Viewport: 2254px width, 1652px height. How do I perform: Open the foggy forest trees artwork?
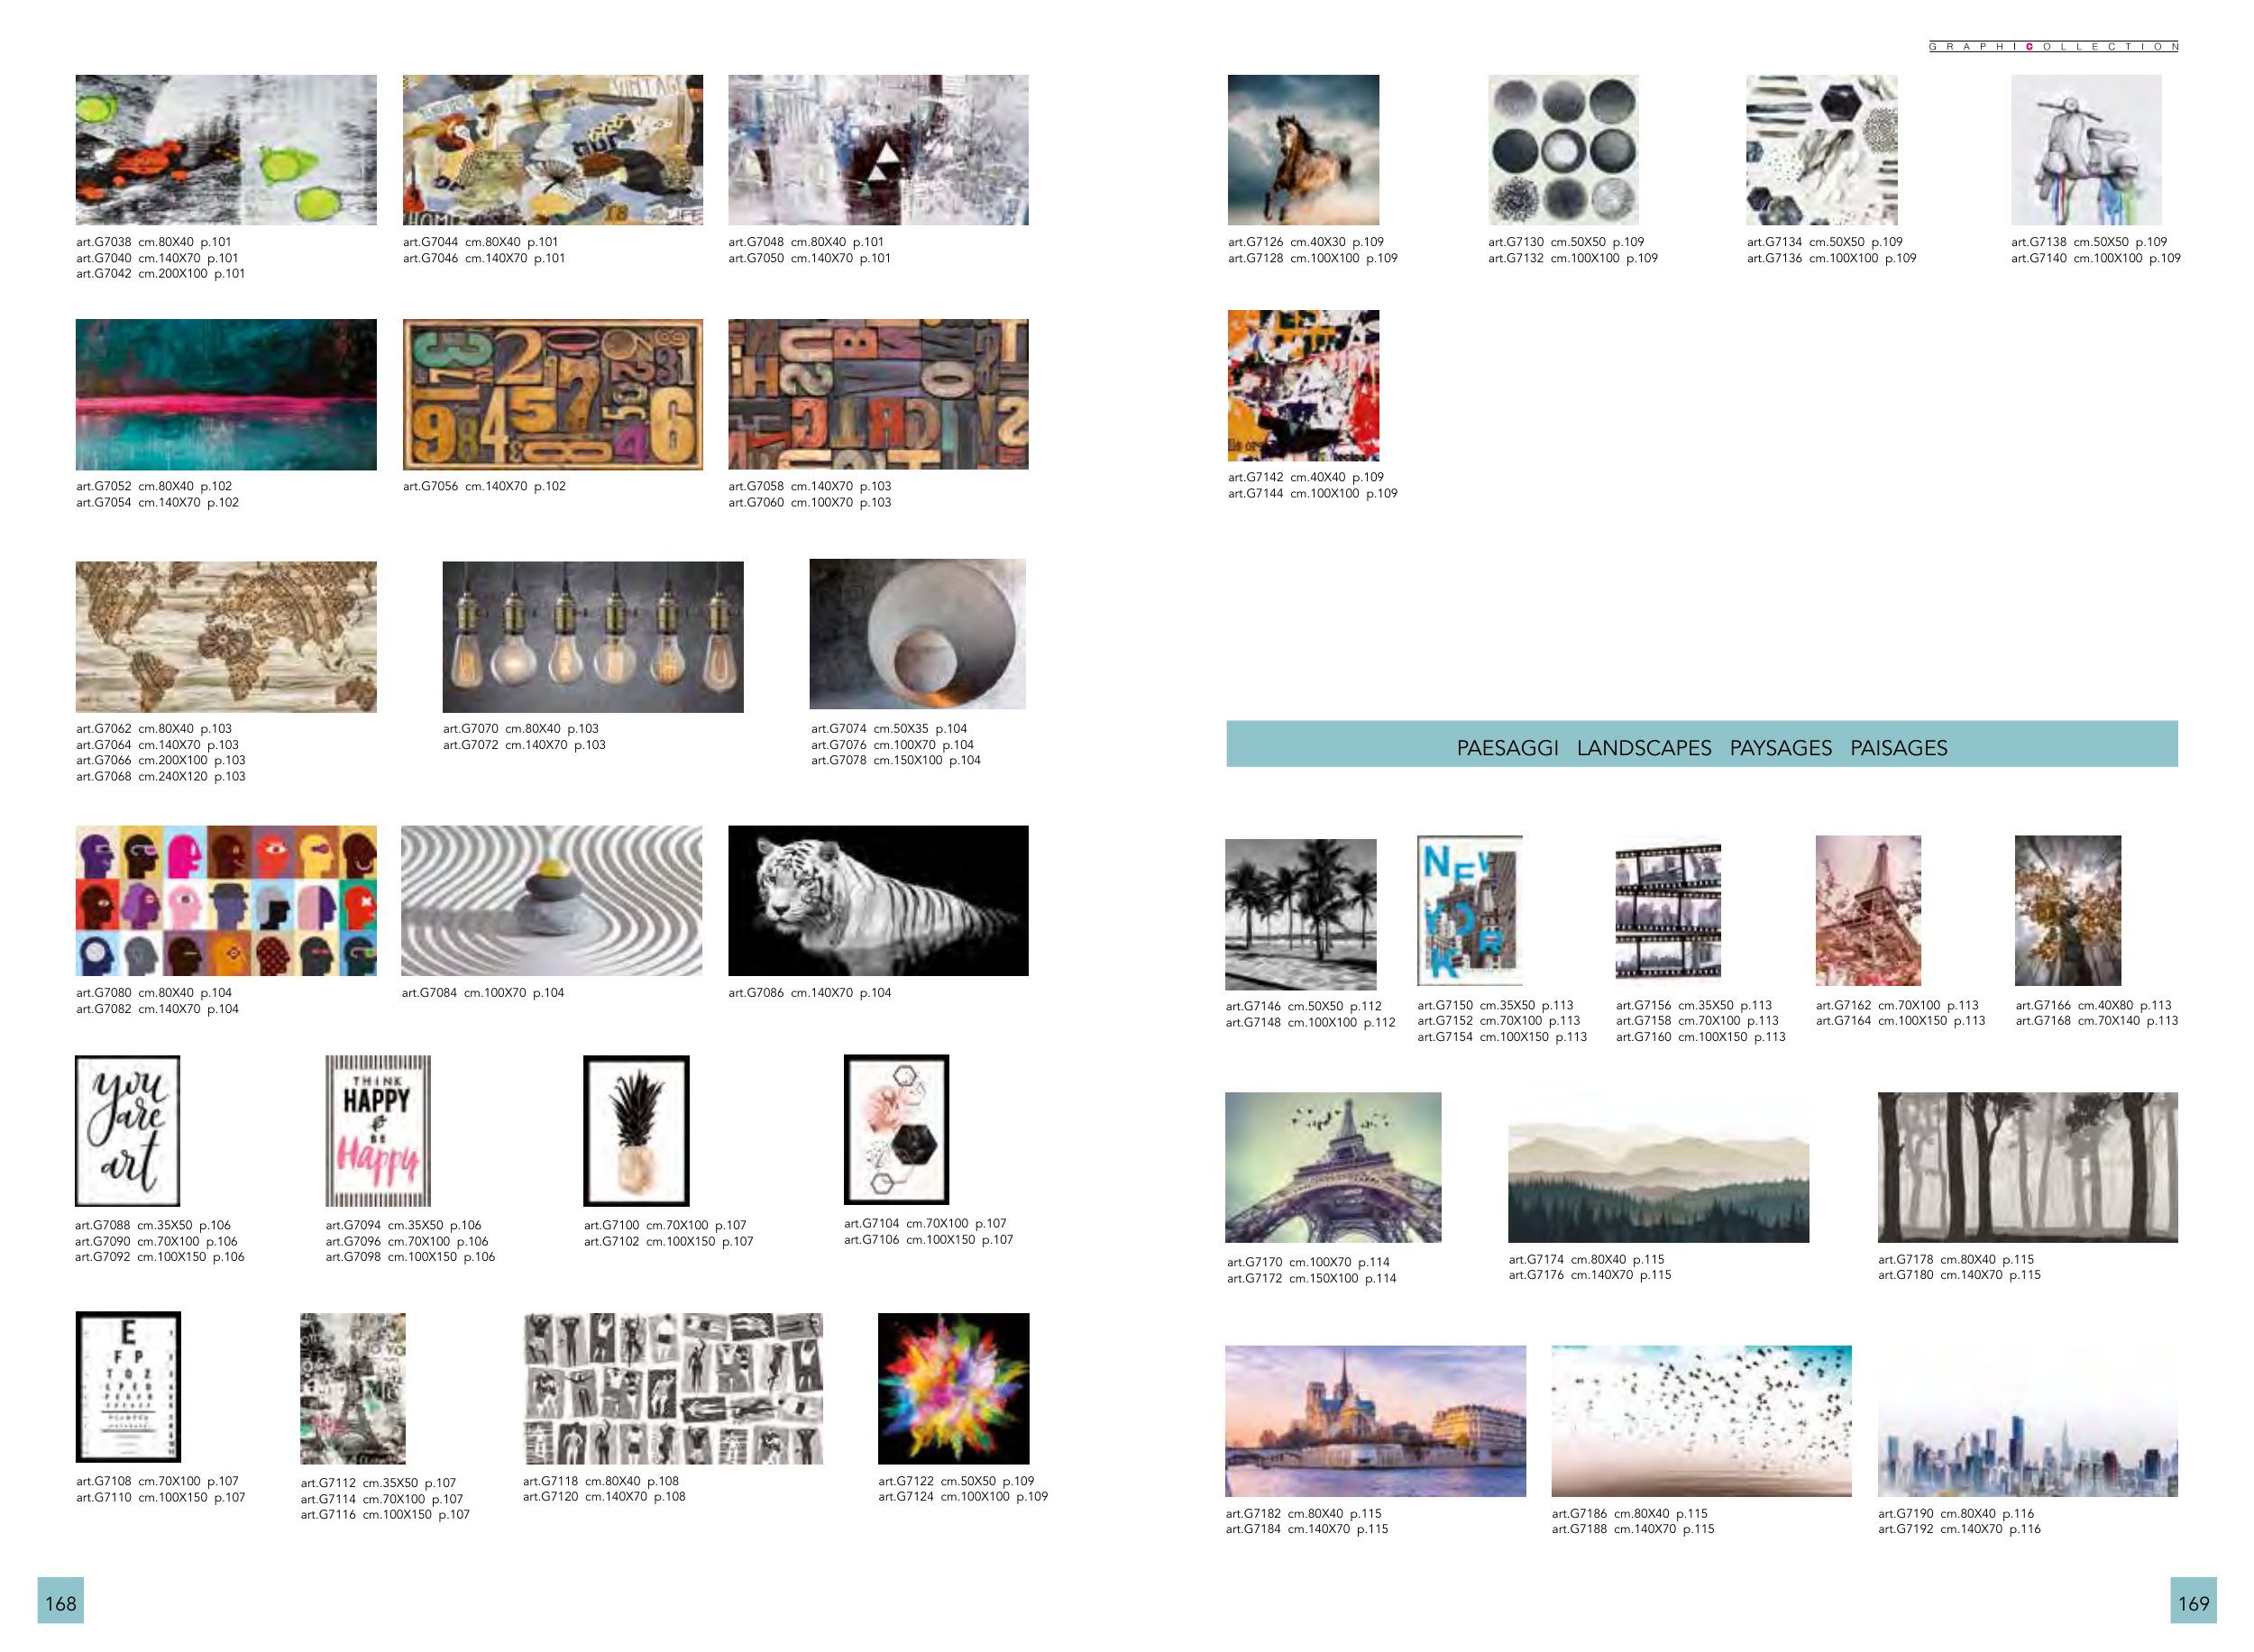2026,1166
